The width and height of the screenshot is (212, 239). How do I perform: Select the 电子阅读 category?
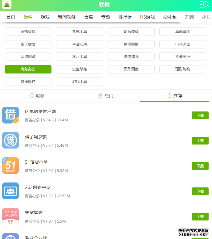pyautogui.click(x=183, y=44)
